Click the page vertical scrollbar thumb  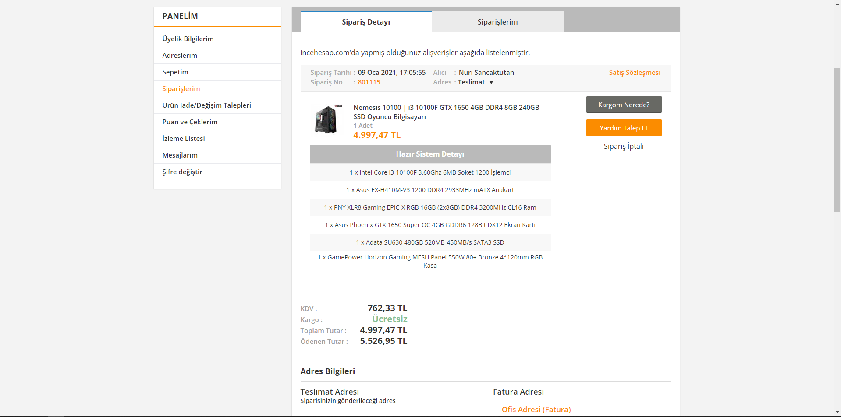(x=837, y=140)
